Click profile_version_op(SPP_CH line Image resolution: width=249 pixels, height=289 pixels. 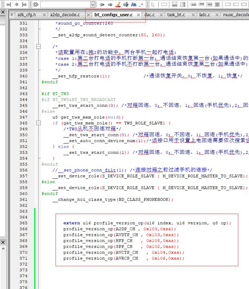tap(121, 247)
